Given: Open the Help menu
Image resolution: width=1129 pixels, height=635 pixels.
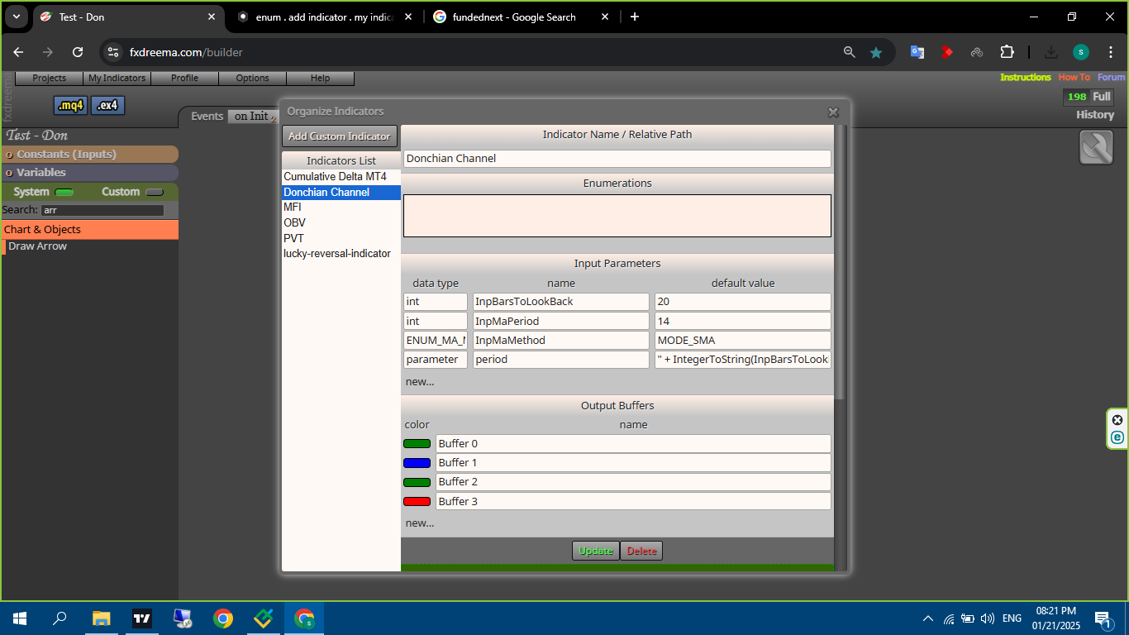Looking at the screenshot, I should point(320,78).
